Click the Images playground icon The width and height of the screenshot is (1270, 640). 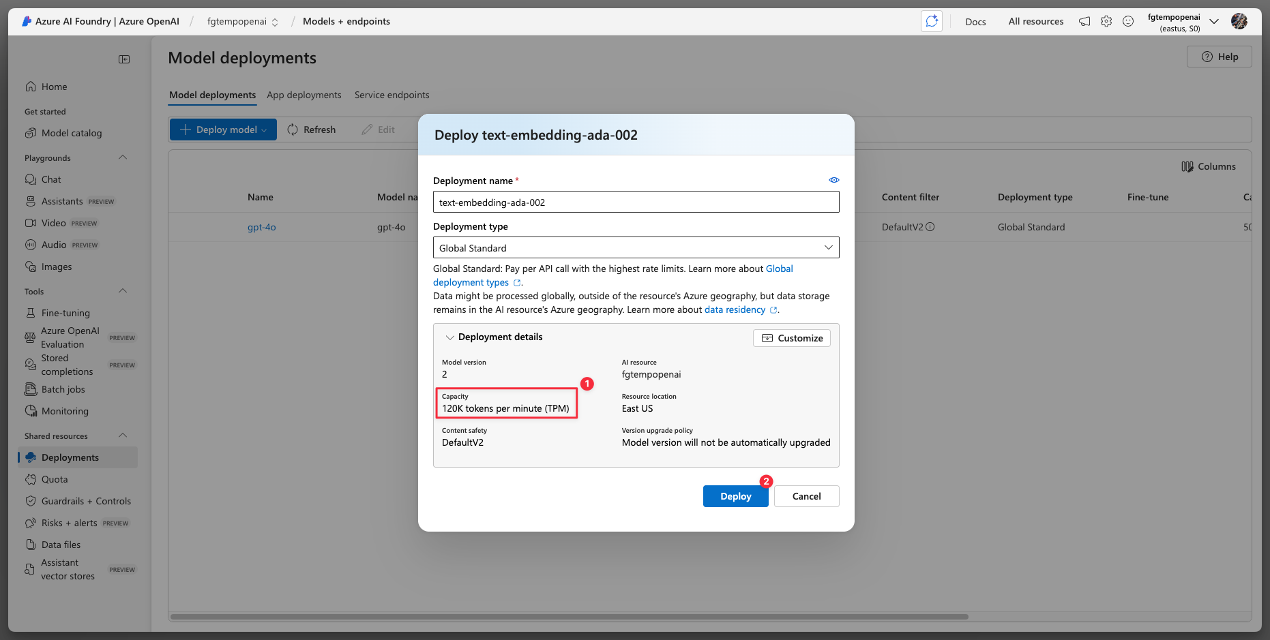tap(31, 266)
